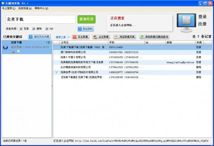The width and height of the screenshot is (214, 146).
Task: Click the zhangjianling@pconline email cell
Action: pyautogui.click(x=180, y=62)
